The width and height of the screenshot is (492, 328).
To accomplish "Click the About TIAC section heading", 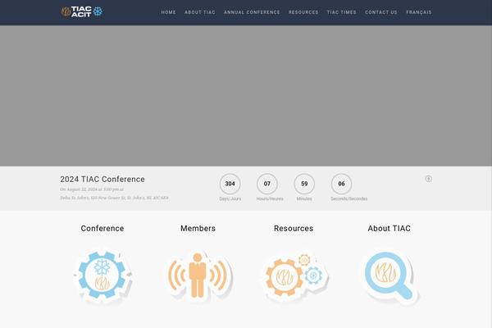I will click(389, 229).
